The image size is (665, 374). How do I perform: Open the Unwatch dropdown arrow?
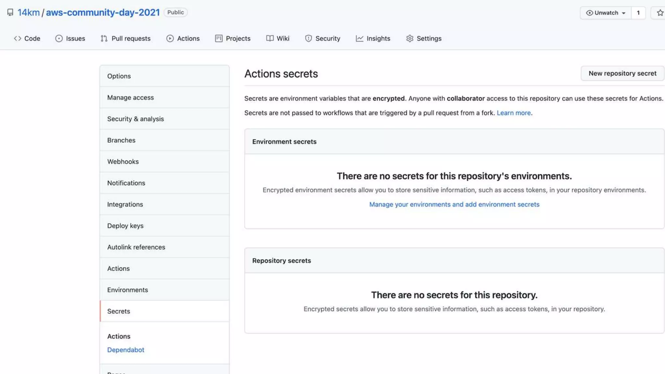pyautogui.click(x=624, y=13)
